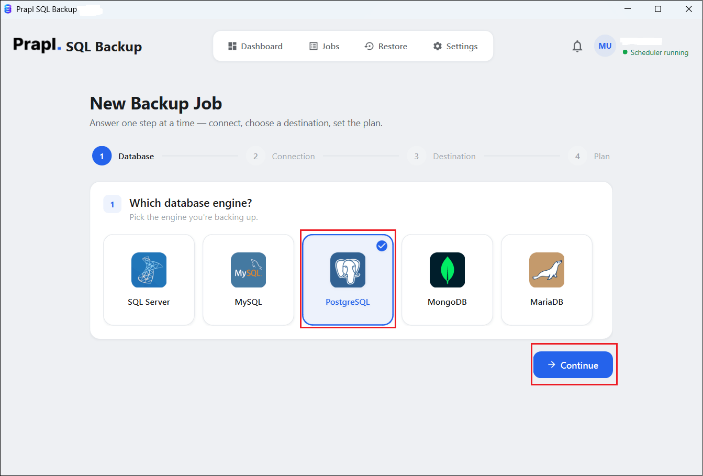Viewport: 703px width, 476px height.
Task: Click the "Answer one step at a time" subtitle
Action: pyautogui.click(x=236, y=124)
